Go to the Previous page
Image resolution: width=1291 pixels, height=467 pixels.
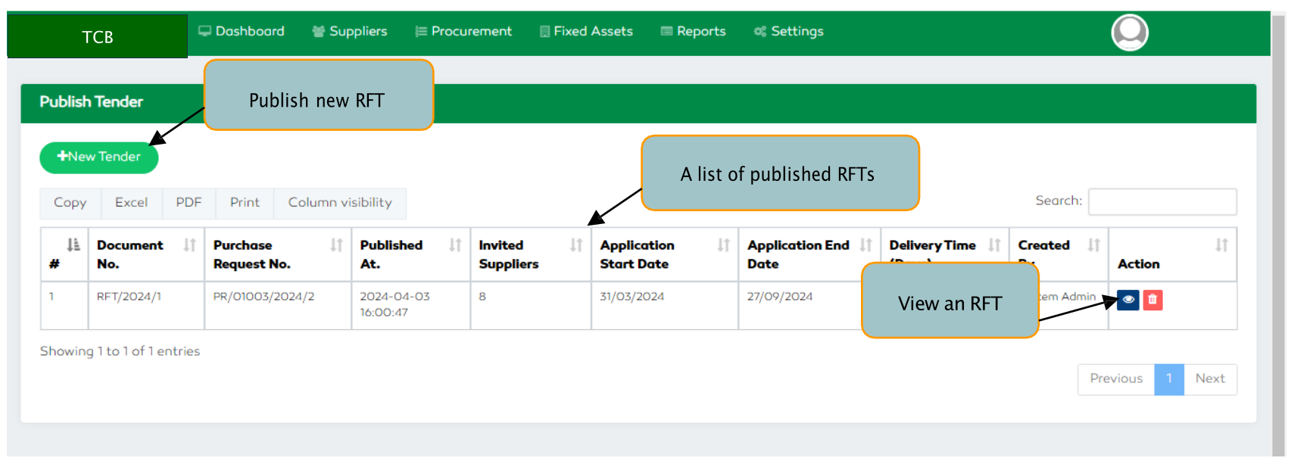pyautogui.click(x=1116, y=379)
